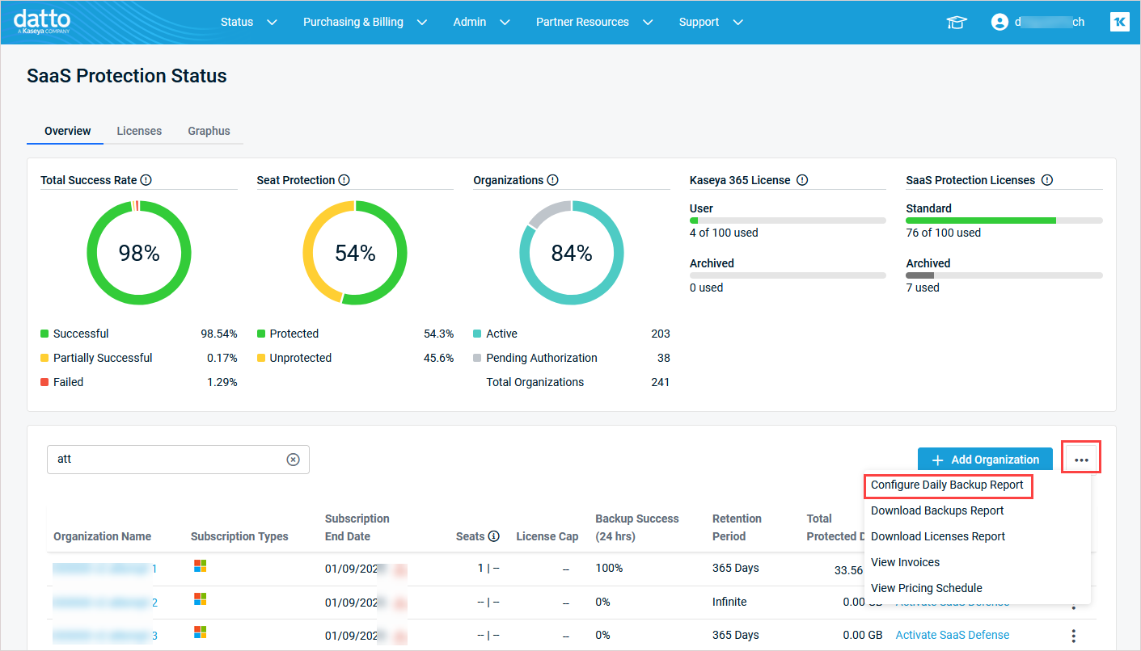The height and width of the screenshot is (651, 1141).
Task: Click the Datto company logo
Action: tap(41, 21)
